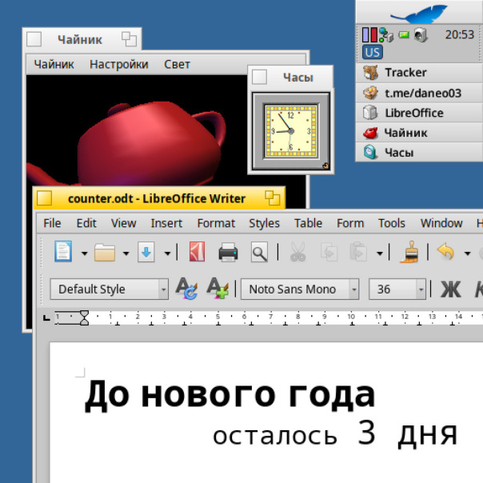Click the heading text До нового года
Image resolution: width=483 pixels, height=483 pixels.
point(230,394)
